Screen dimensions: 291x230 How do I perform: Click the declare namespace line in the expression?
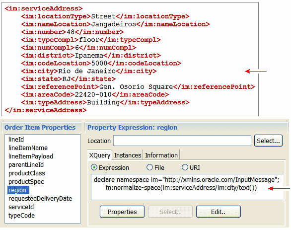187,180
